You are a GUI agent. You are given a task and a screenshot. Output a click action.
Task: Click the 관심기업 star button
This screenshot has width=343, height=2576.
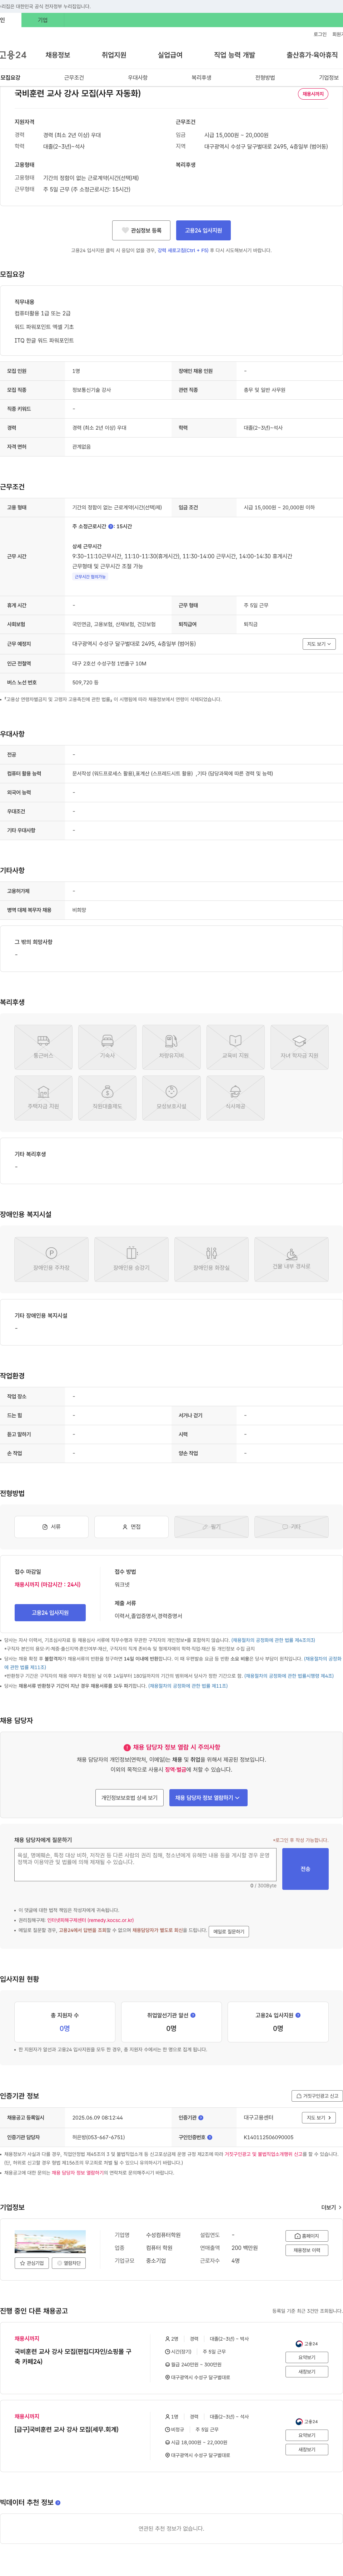pyautogui.click(x=32, y=2263)
